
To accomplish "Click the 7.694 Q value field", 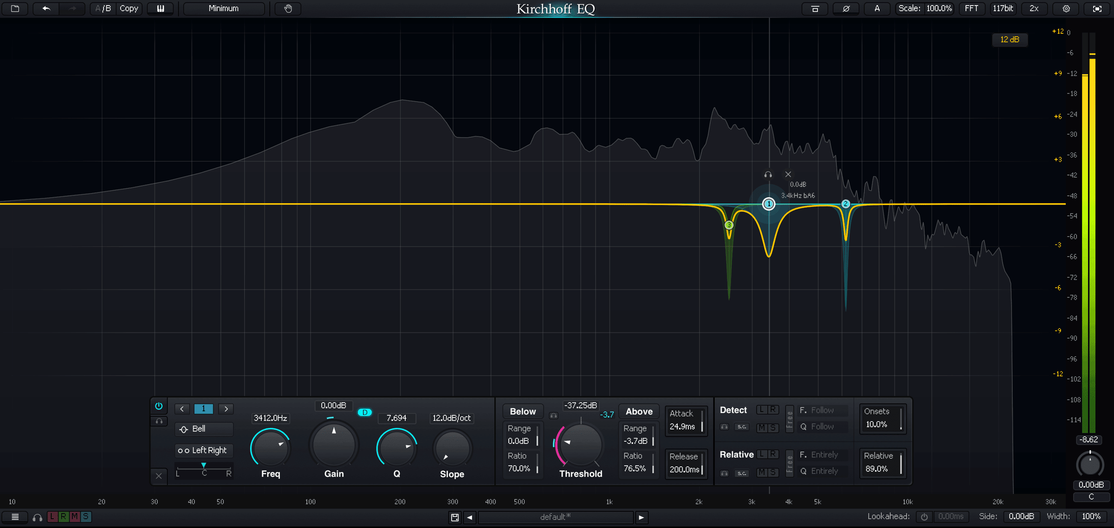I will coord(396,418).
